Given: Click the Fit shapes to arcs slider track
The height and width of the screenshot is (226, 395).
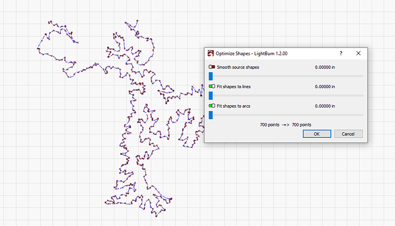Looking at the screenshot, I should click(286, 115).
